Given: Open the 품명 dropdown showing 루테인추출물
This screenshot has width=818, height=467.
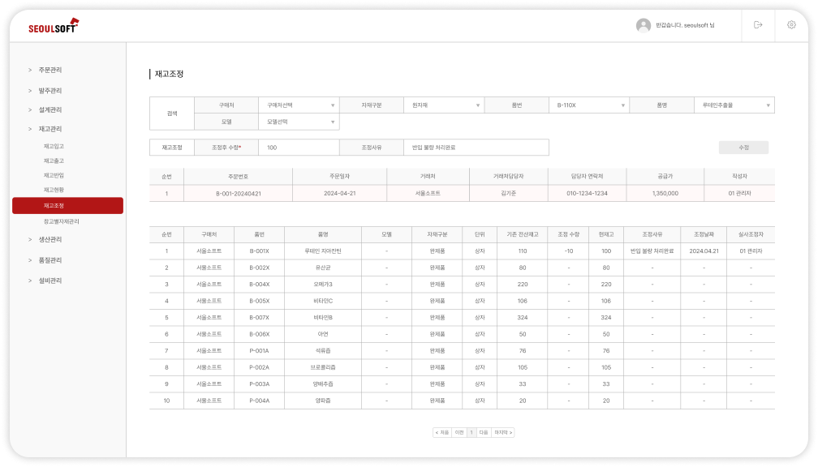Looking at the screenshot, I should [734, 105].
